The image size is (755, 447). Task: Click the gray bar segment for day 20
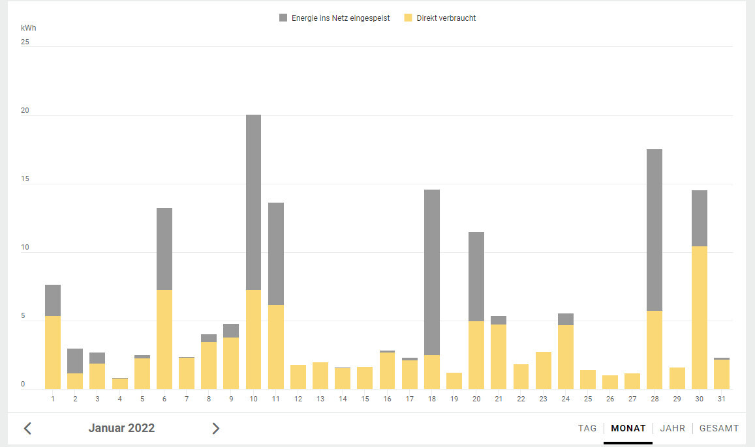[x=476, y=276]
